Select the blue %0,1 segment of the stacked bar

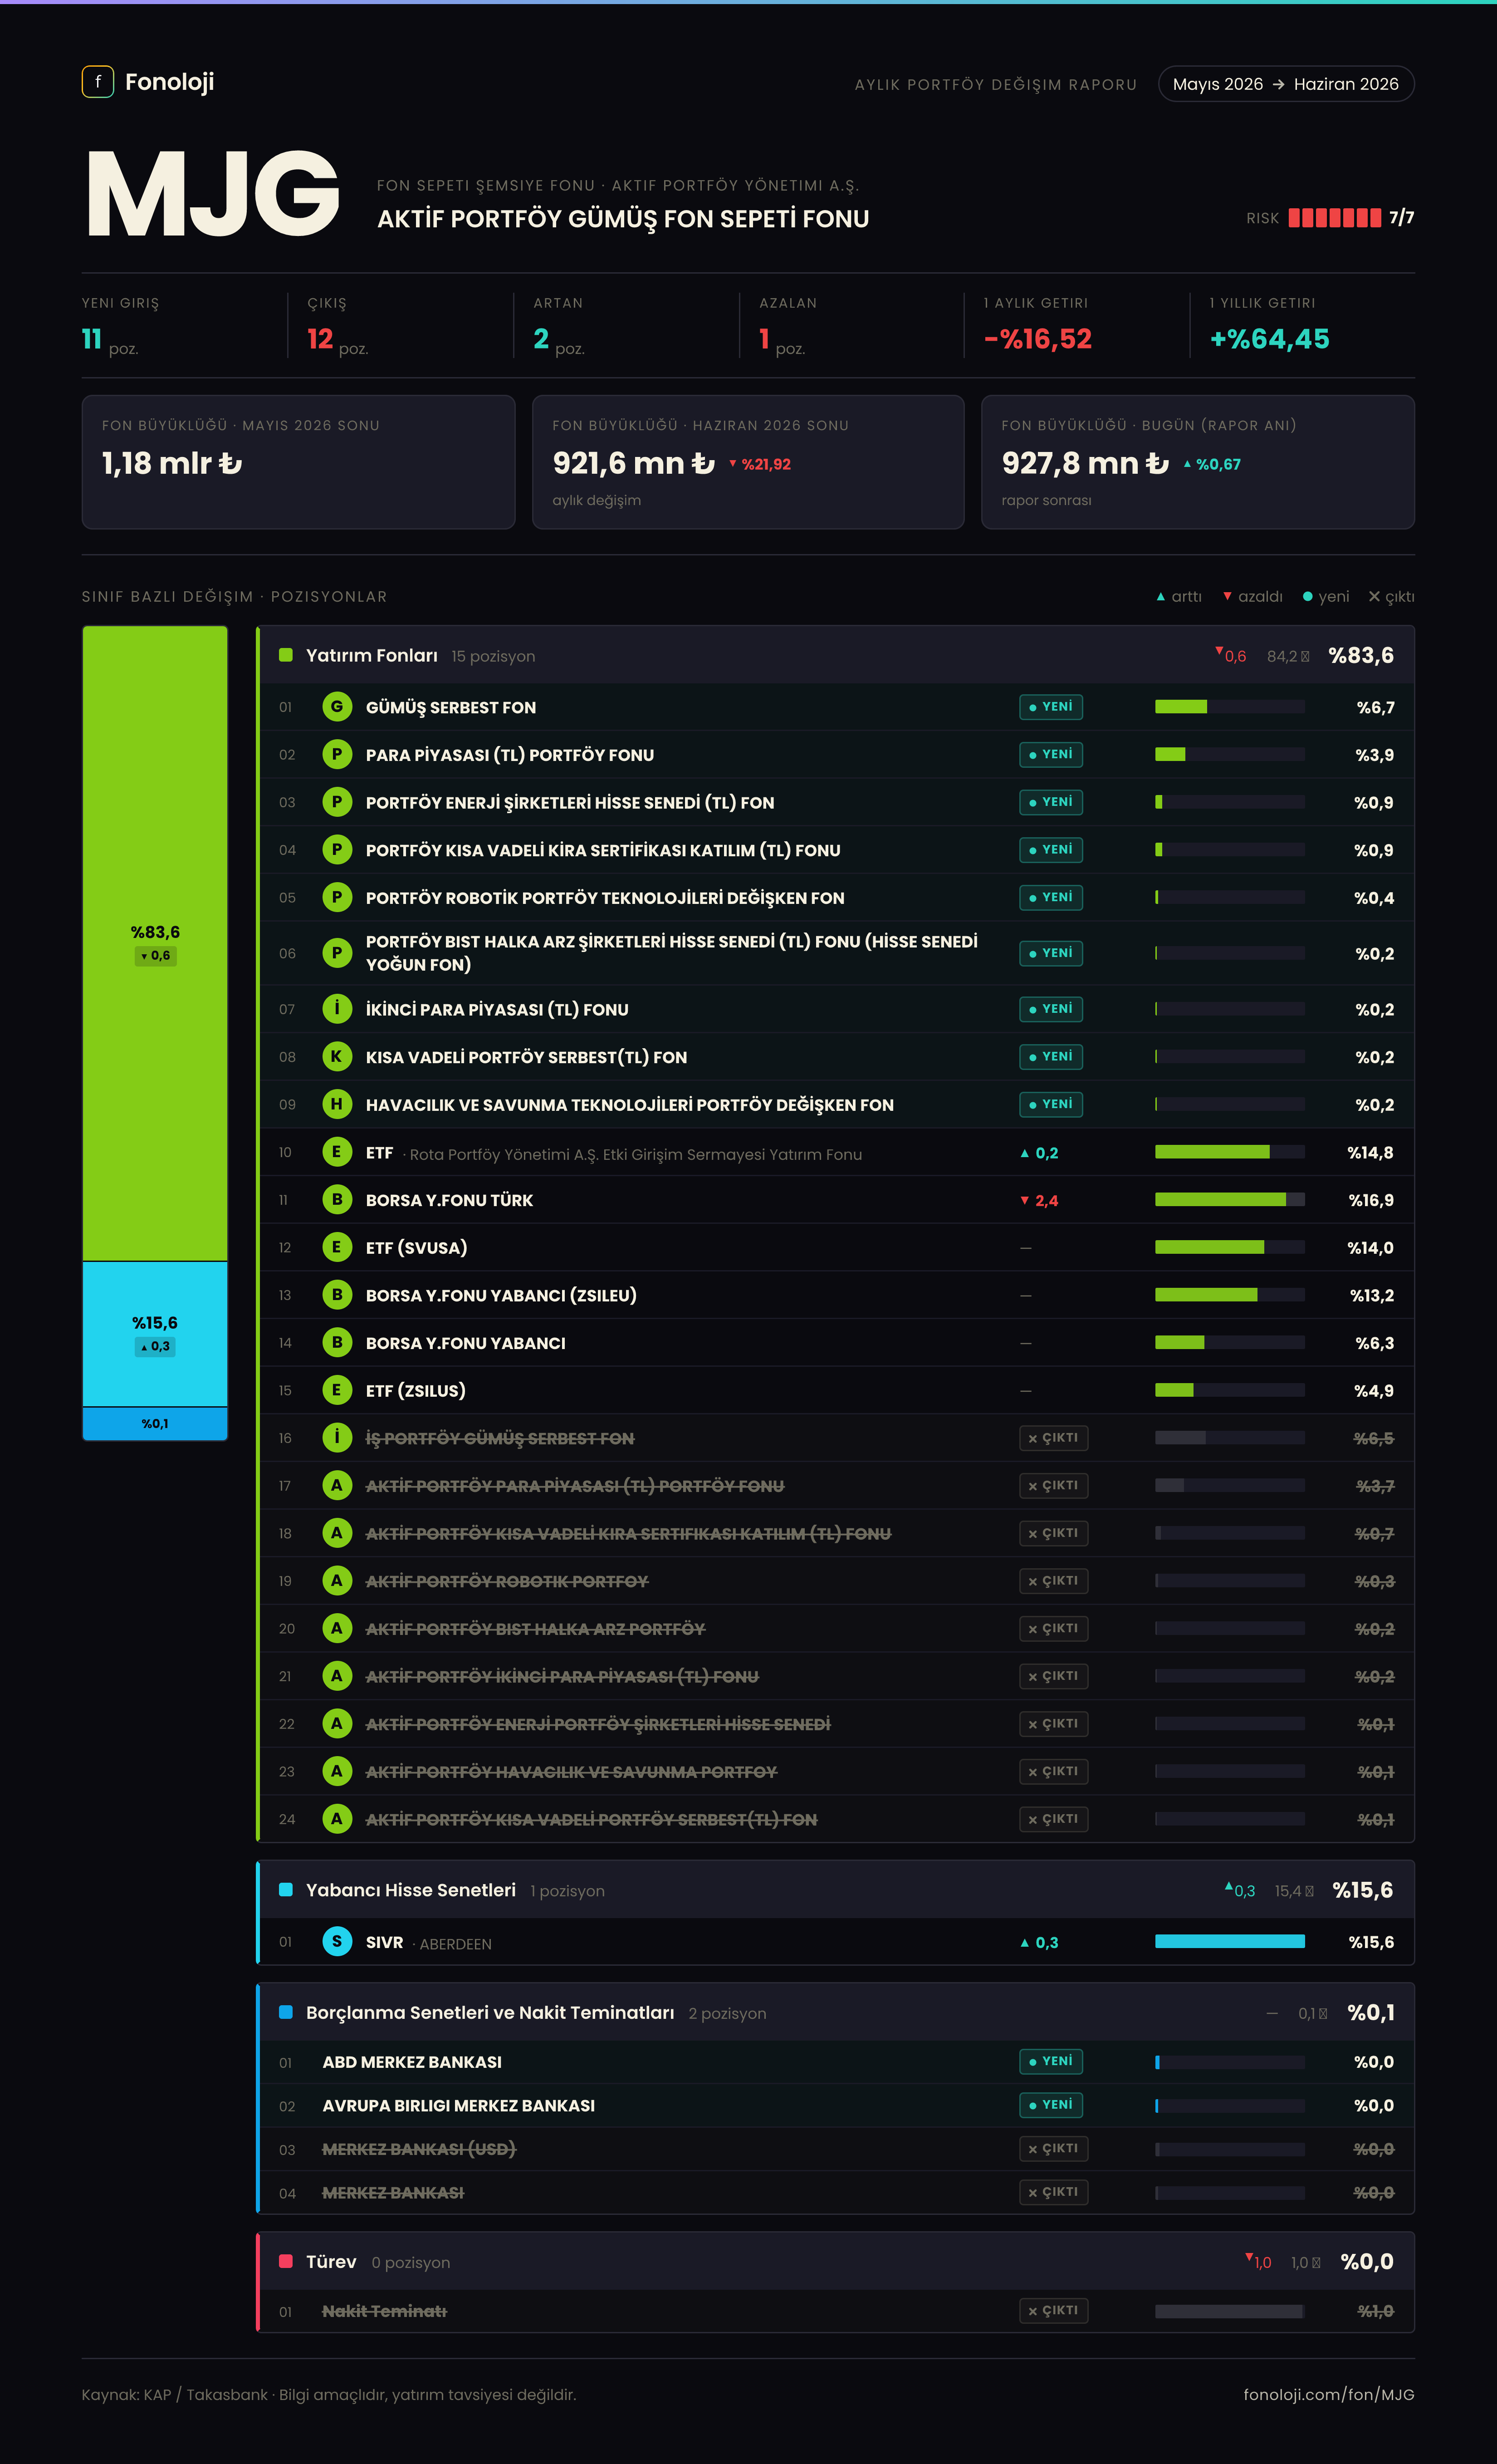[155, 1423]
